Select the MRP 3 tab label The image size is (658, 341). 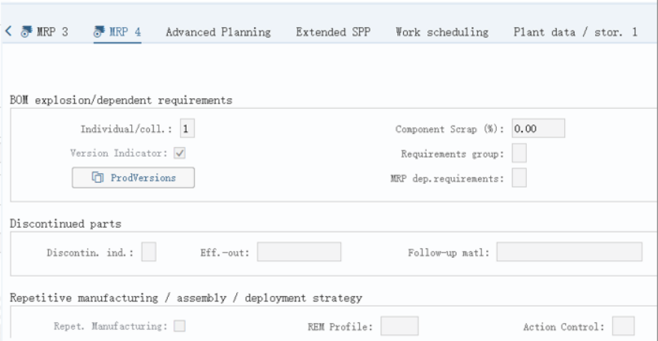click(52, 32)
